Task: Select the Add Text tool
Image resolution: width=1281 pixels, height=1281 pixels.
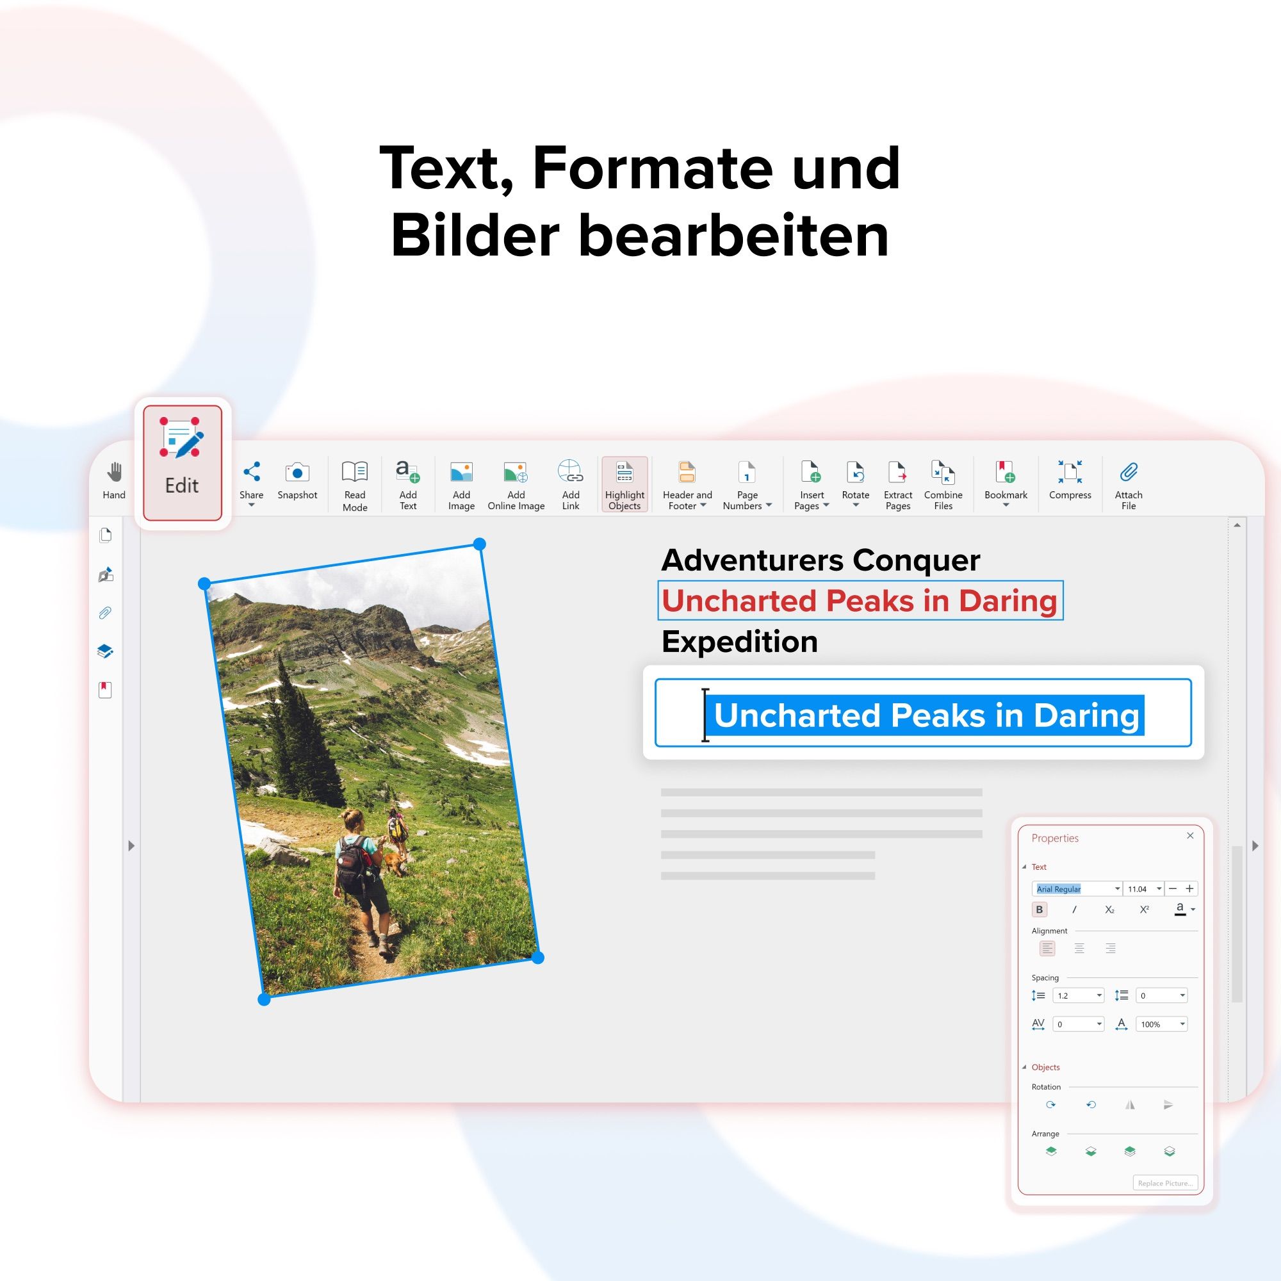Action: pyautogui.click(x=408, y=473)
